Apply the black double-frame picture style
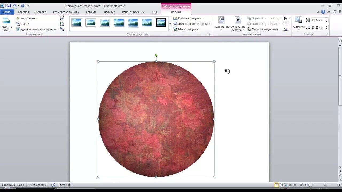Screen dimensions: 342x192 coord(161,23)
